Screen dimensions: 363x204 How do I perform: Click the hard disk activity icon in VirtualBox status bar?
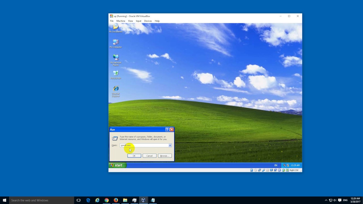pos(252,170)
